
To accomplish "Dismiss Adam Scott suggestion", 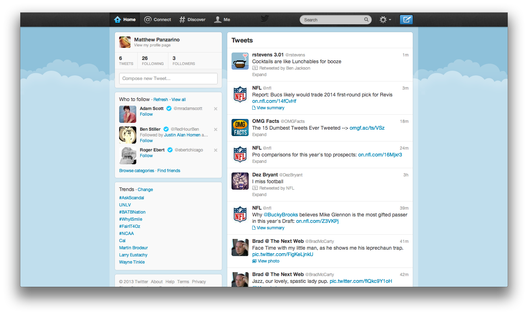I will point(215,109).
